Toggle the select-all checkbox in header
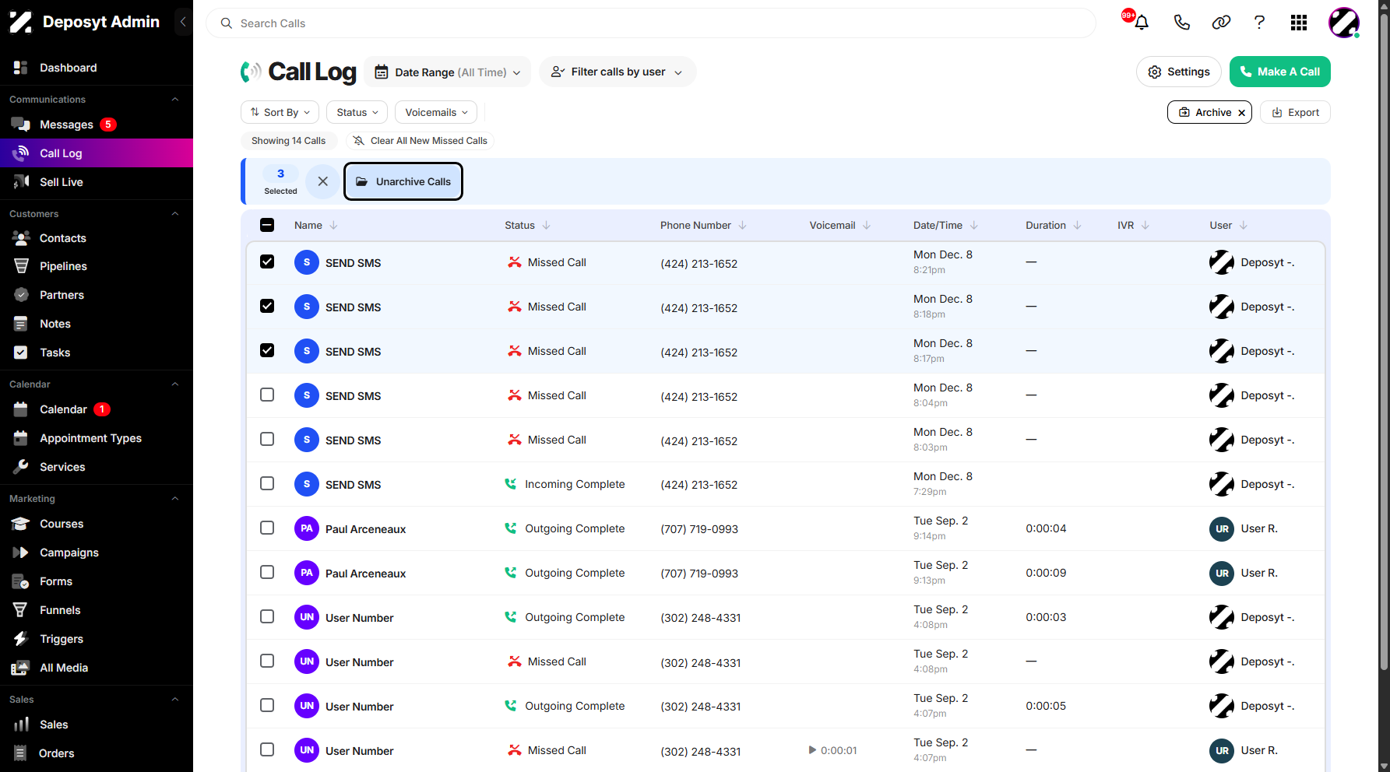The width and height of the screenshot is (1390, 772). pos(267,225)
